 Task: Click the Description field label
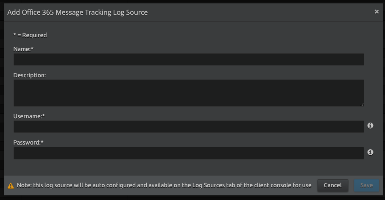click(30, 75)
